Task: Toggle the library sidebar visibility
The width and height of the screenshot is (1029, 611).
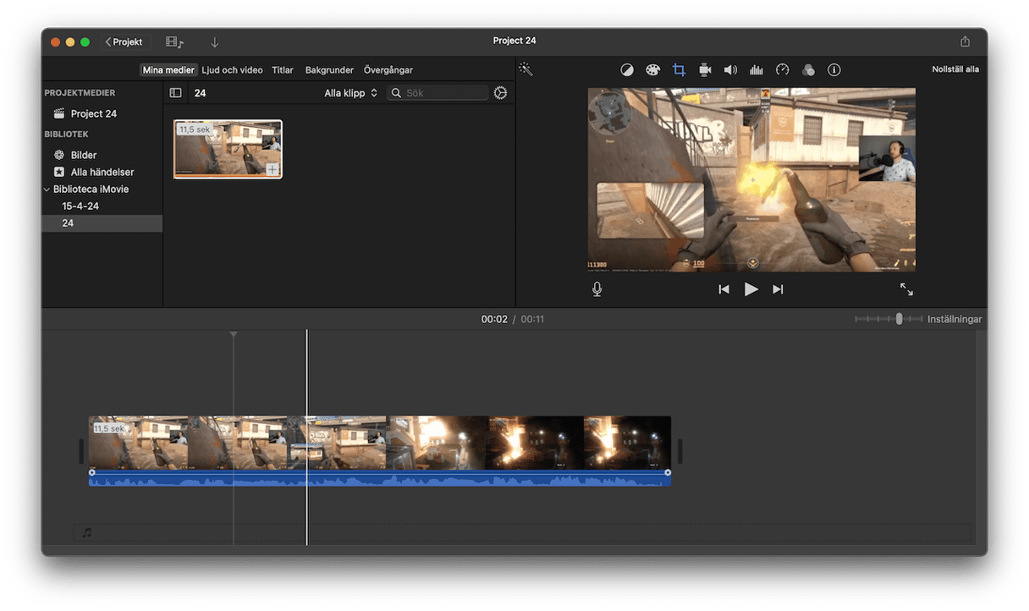Action: coord(176,93)
